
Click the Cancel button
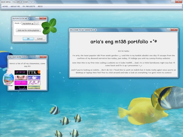(x=40, y=39)
